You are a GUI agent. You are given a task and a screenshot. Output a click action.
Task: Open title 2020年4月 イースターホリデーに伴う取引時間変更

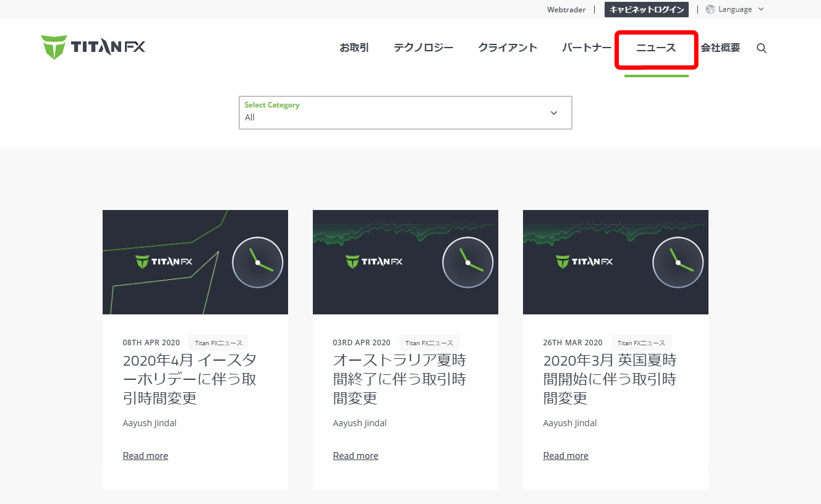tap(190, 379)
